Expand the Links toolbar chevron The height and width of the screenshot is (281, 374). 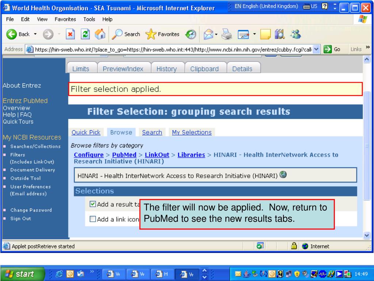(x=367, y=47)
